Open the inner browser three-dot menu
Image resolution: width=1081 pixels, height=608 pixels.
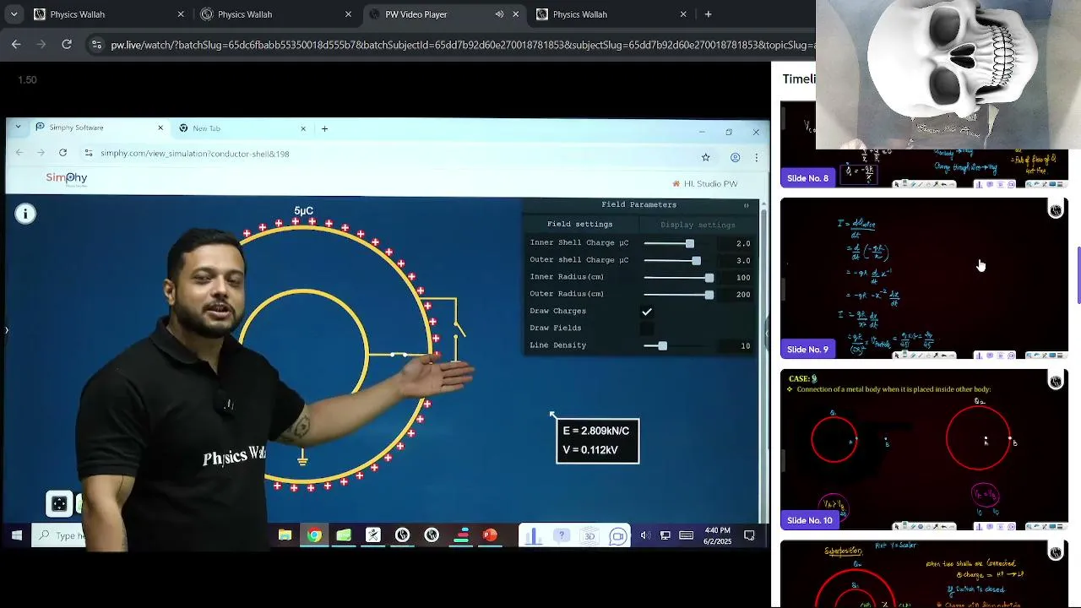click(757, 157)
